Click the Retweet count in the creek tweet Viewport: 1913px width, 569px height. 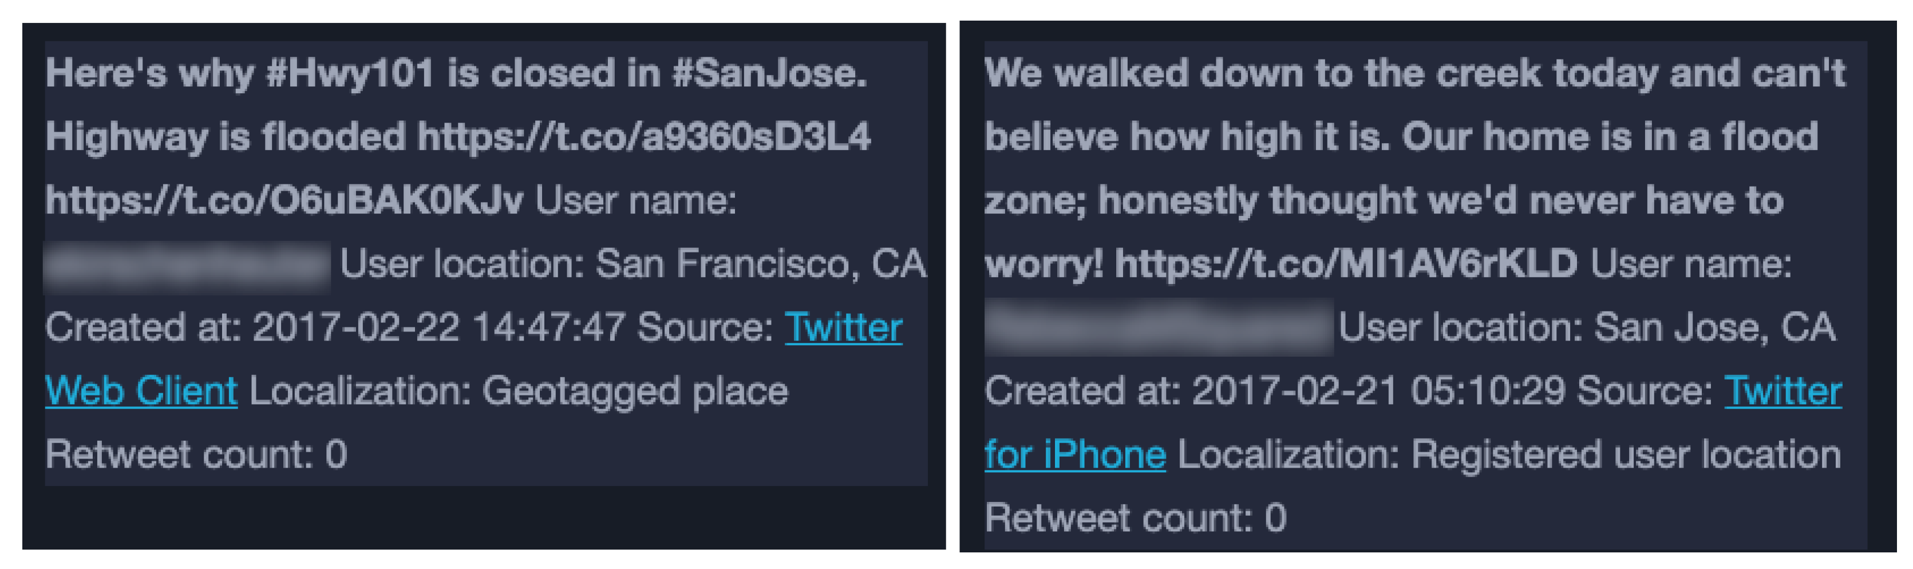(x=1136, y=517)
